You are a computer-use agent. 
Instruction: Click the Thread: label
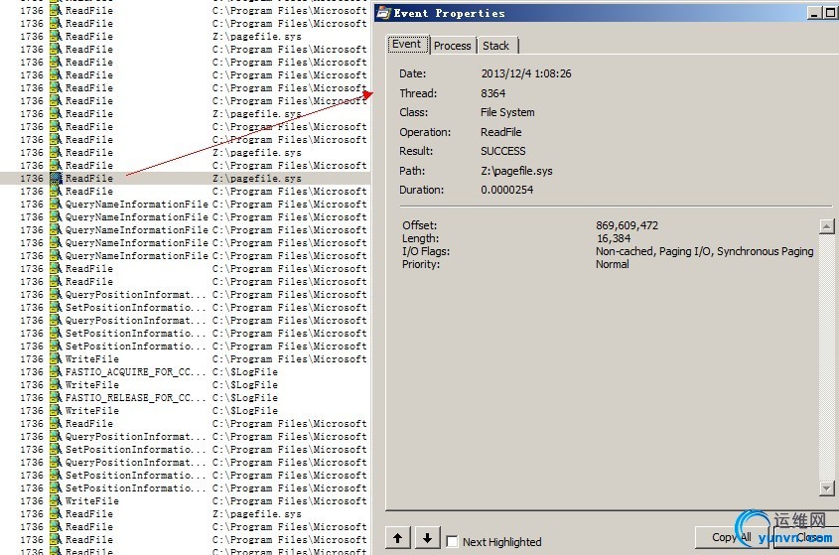(x=418, y=93)
